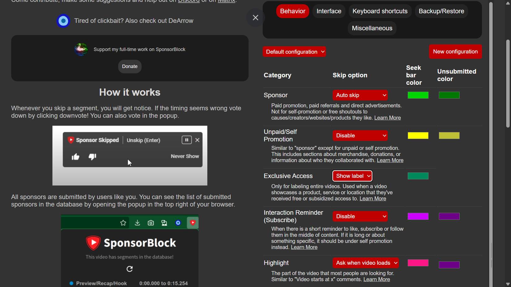Click the pause icon next to Unskip
Viewport: 511px width, 287px height.
(x=186, y=140)
